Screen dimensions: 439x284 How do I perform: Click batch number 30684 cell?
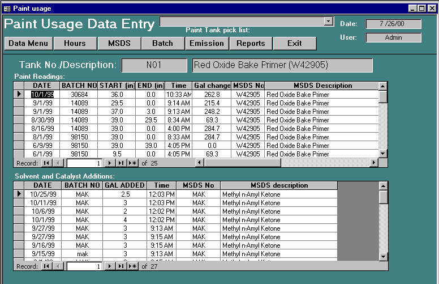click(79, 94)
